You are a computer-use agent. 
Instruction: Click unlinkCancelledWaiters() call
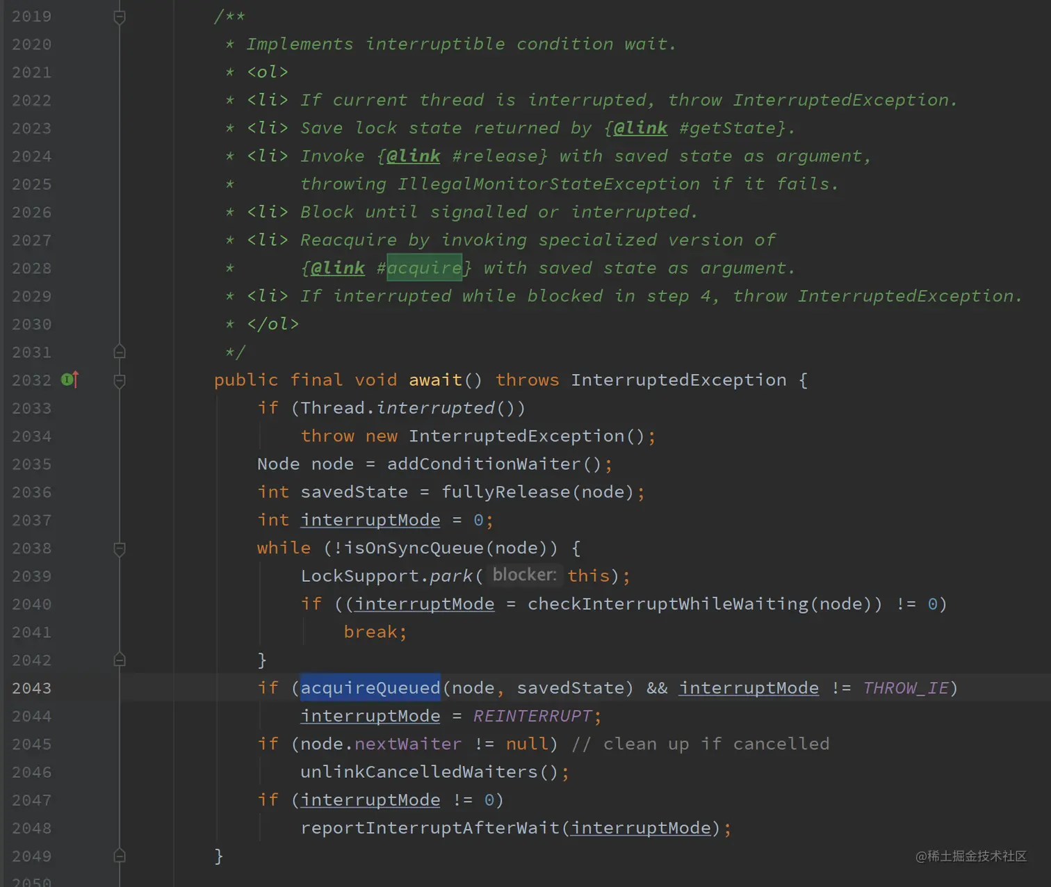[429, 772]
